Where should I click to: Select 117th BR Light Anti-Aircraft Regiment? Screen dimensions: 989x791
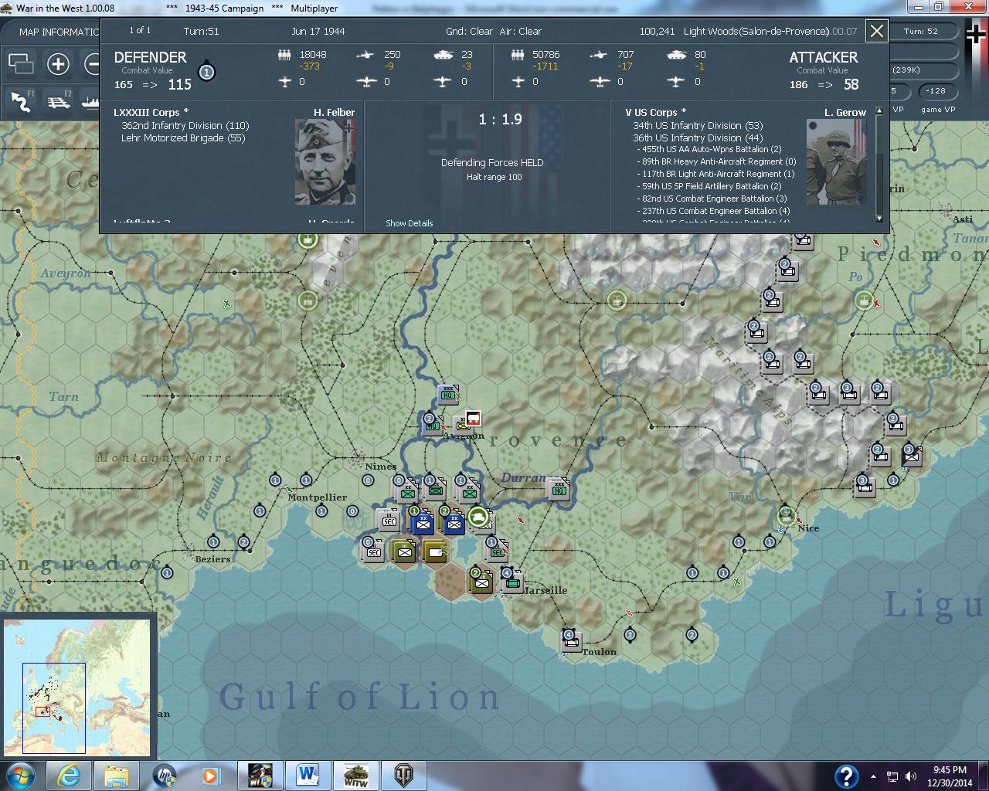[718, 174]
